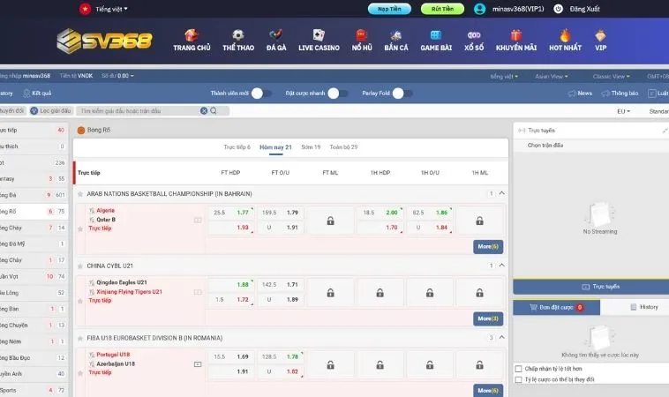The height and width of the screenshot is (397, 669).
Task: Collapse the Arab Nations Basketball Championship group
Action: pos(501,193)
